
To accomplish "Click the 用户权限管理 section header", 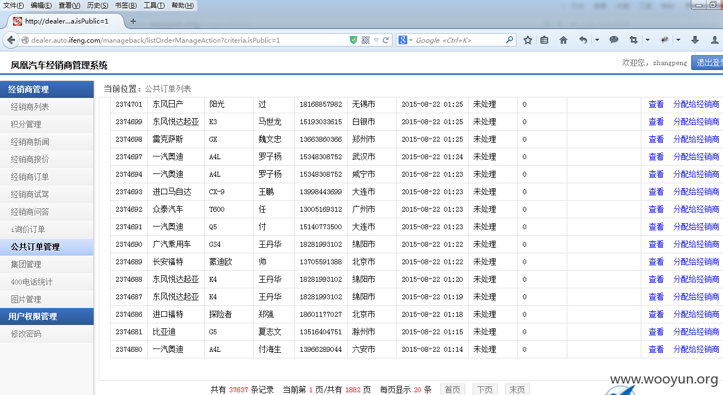I will click(x=47, y=316).
